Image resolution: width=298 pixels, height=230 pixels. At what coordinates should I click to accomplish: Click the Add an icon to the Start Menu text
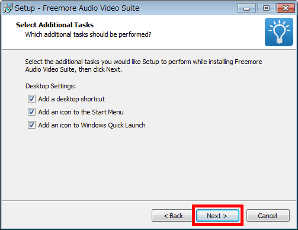[81, 112]
